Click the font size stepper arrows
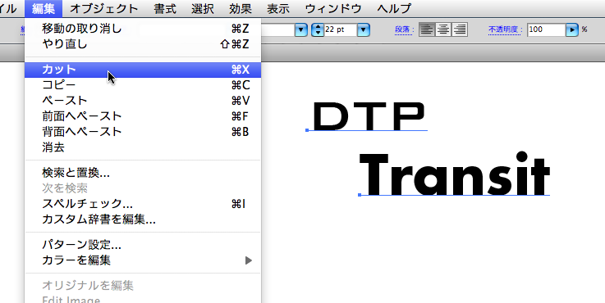Image resolution: width=605 pixels, height=303 pixels. [317, 29]
